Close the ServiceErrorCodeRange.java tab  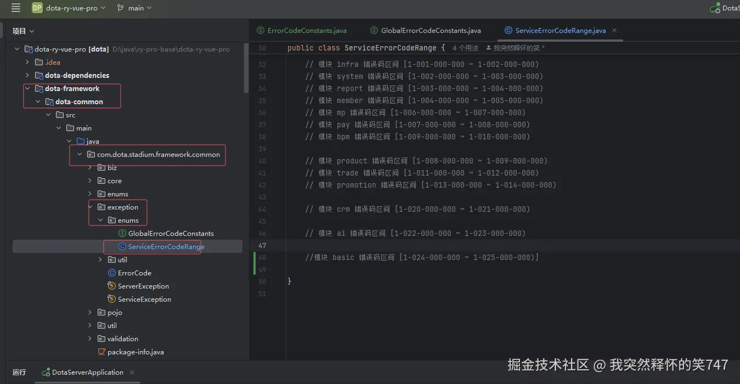(x=614, y=30)
